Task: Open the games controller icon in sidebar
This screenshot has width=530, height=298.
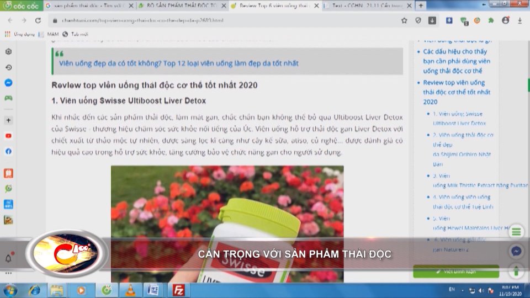Action: coord(9,98)
